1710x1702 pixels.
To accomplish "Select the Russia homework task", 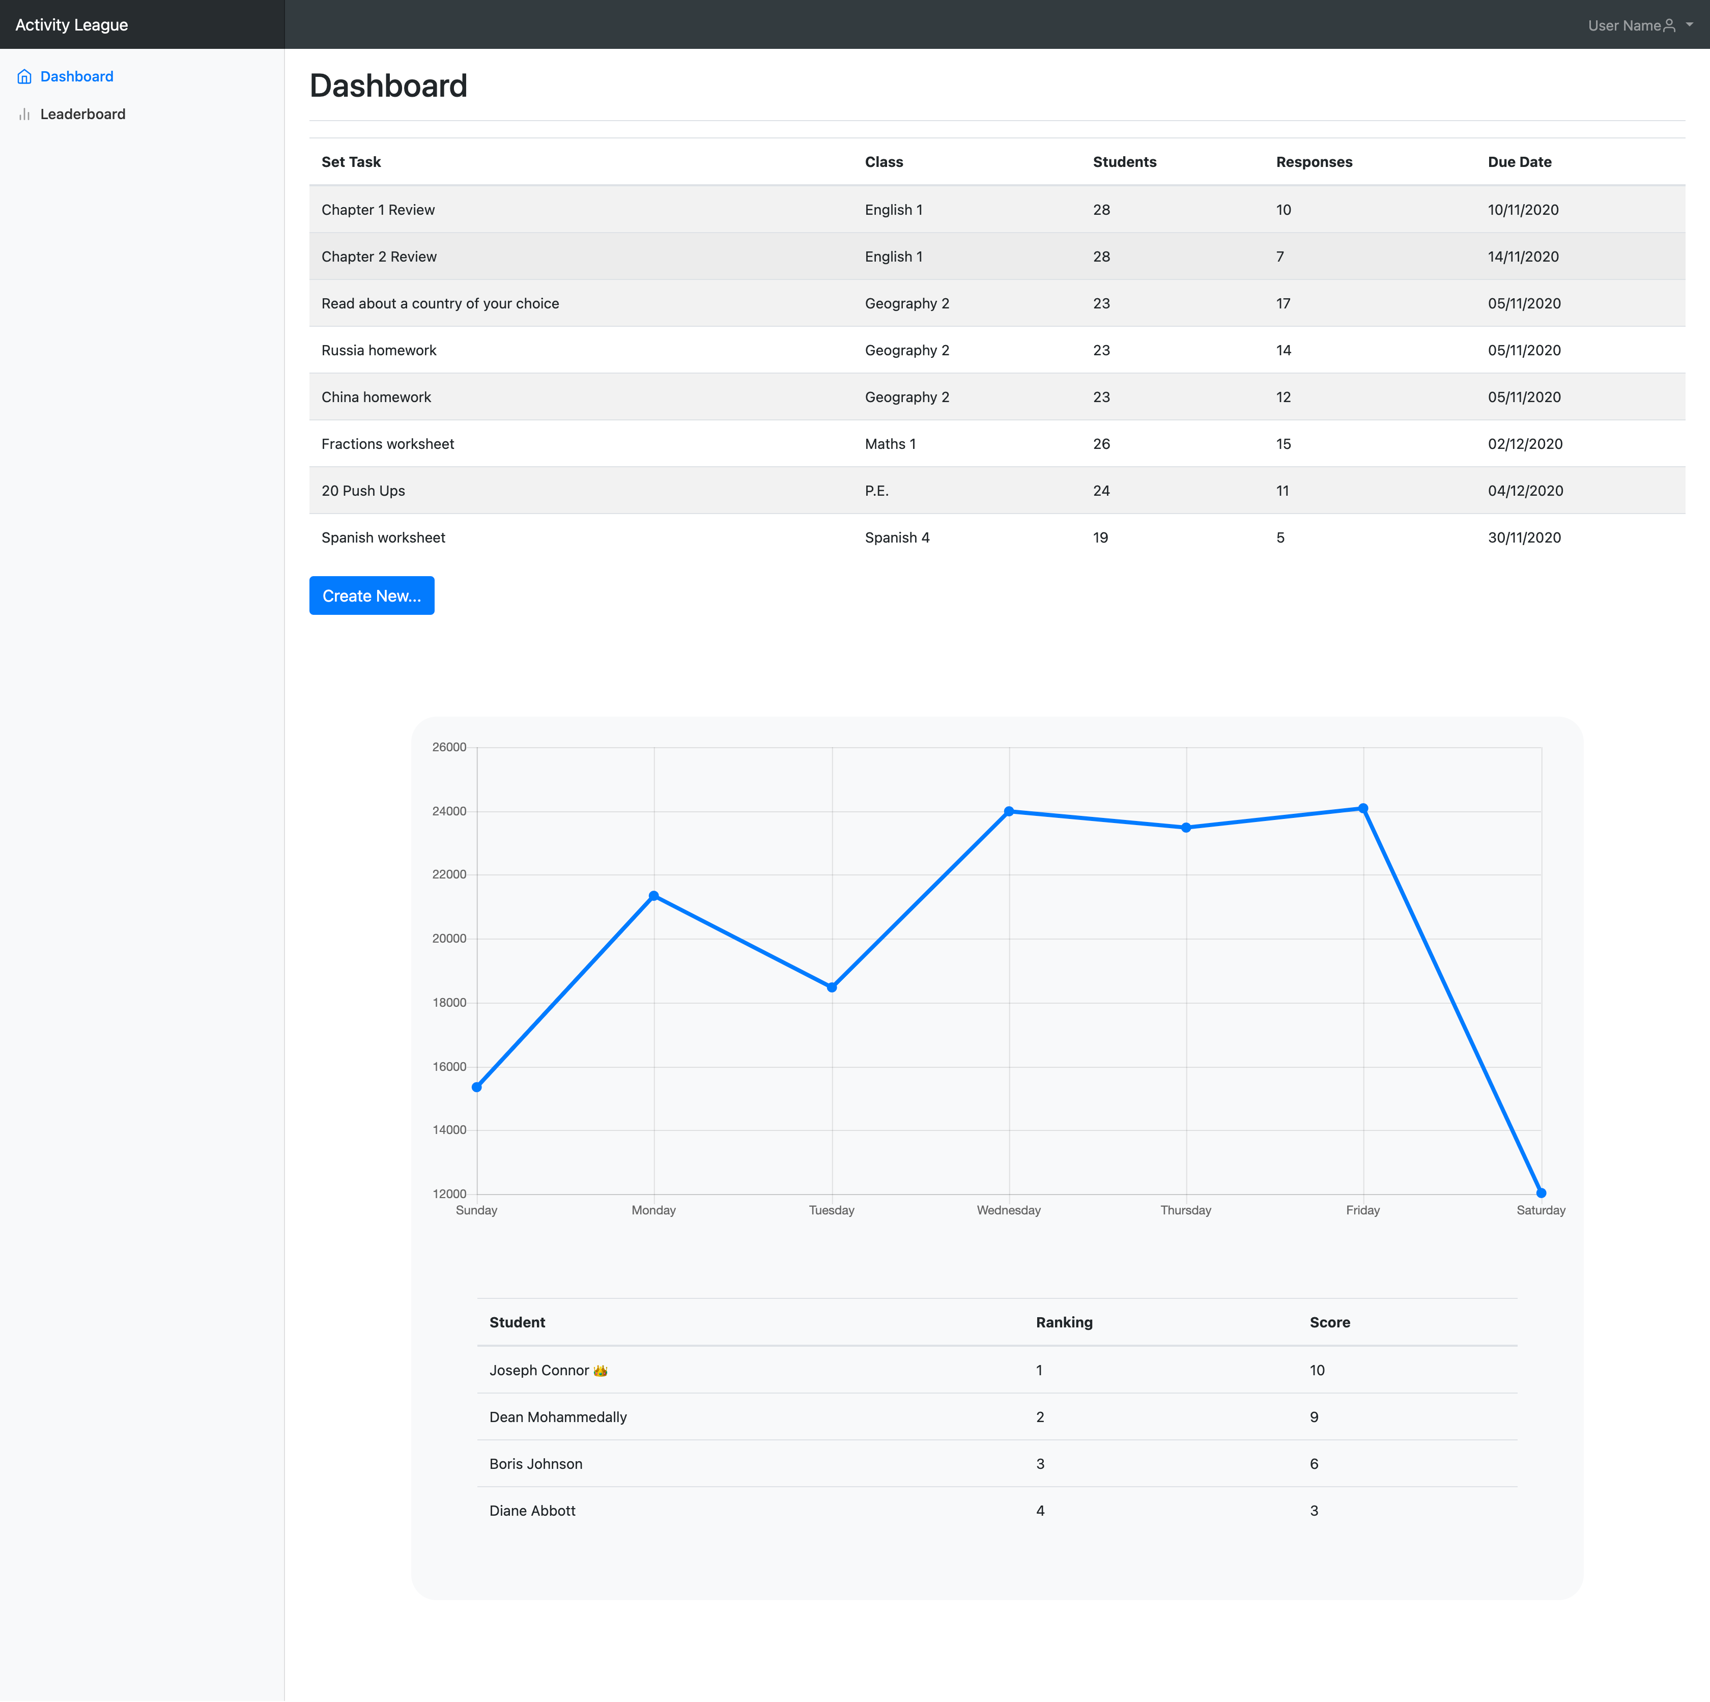I will pyautogui.click(x=380, y=351).
